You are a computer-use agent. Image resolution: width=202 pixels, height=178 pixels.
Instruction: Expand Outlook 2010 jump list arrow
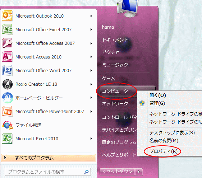(91, 16)
